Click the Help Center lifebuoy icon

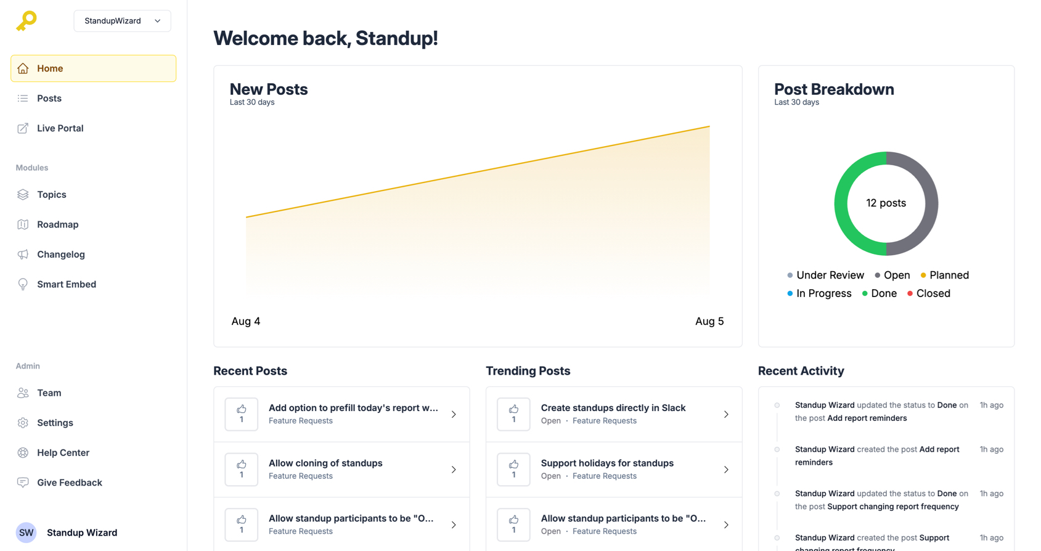click(23, 452)
